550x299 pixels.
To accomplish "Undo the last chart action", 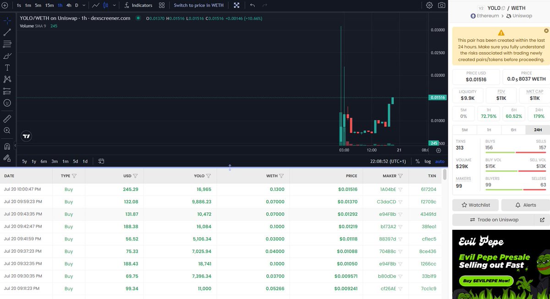I will click(x=253, y=5).
